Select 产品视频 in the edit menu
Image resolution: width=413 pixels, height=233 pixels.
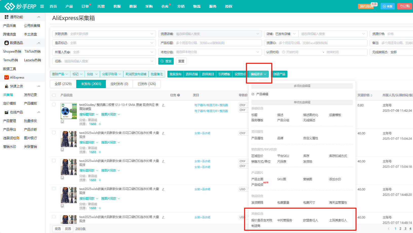pyautogui.click(x=257, y=185)
